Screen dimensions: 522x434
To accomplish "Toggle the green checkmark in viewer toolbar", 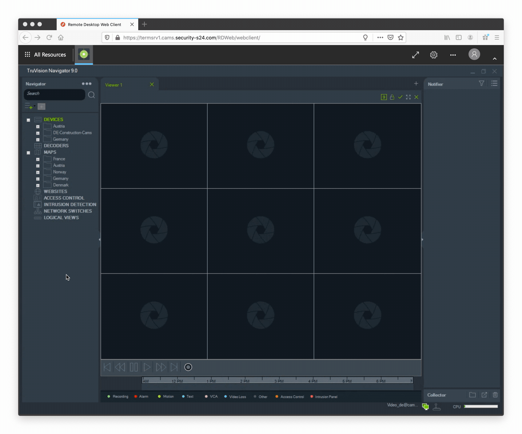I will click(400, 97).
